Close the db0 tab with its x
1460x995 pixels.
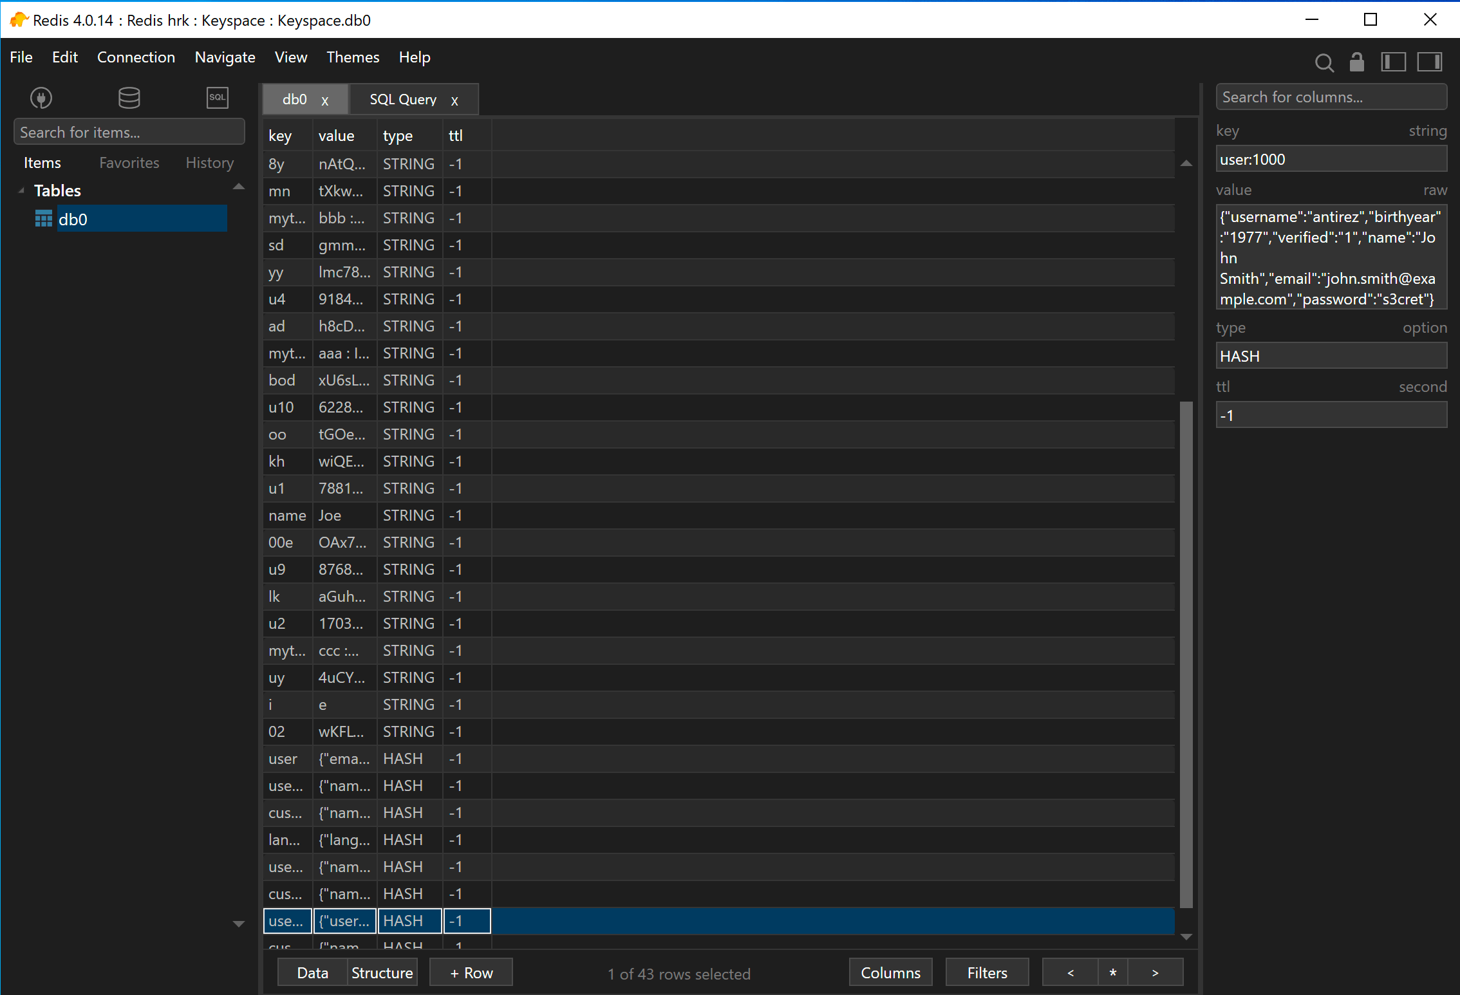pos(325,100)
